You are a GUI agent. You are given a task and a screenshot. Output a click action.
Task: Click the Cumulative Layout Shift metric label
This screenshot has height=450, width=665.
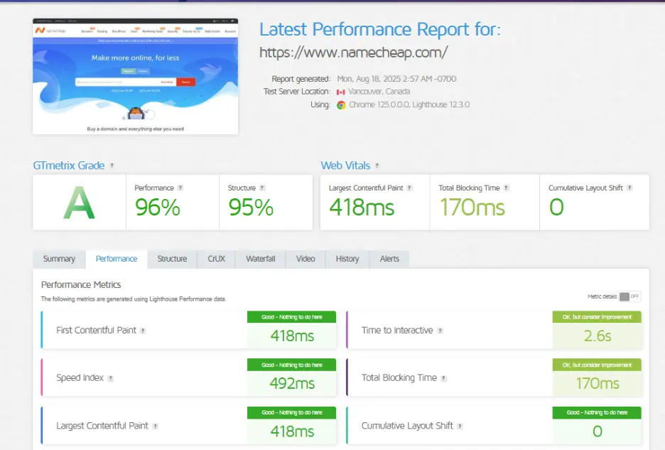407,426
